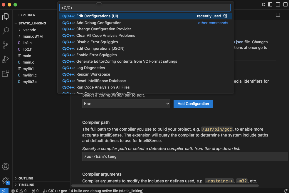This screenshot has height=193, width=289.
Task: Select C/C++: Rescan Workspace command
Action: 145,74
